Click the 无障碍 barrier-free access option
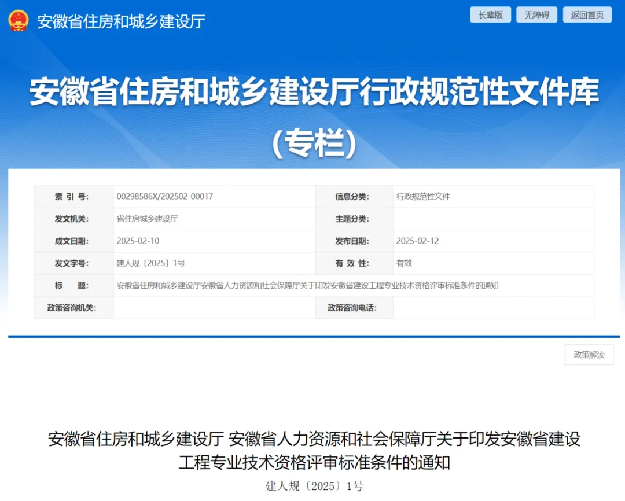The image size is (625, 501). (536, 14)
